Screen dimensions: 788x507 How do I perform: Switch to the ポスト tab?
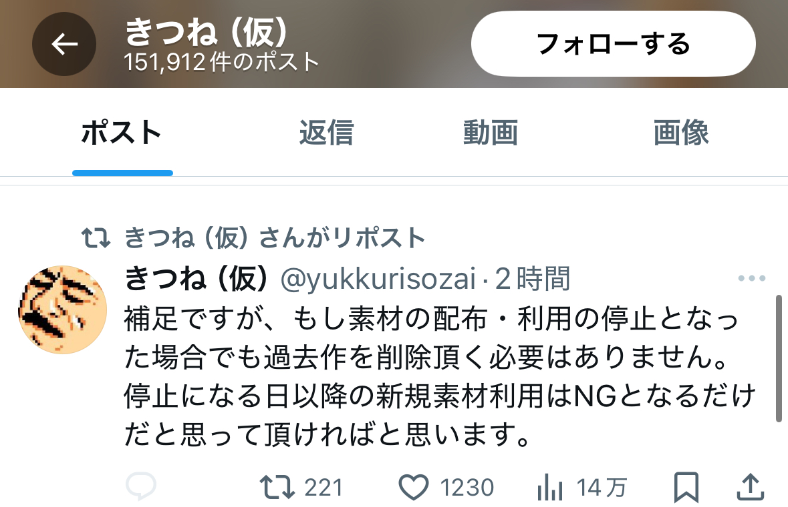[x=122, y=133]
